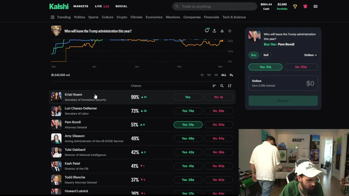Click the sort arrows icon above the list
This screenshot has width=349, height=196.
click(230, 86)
